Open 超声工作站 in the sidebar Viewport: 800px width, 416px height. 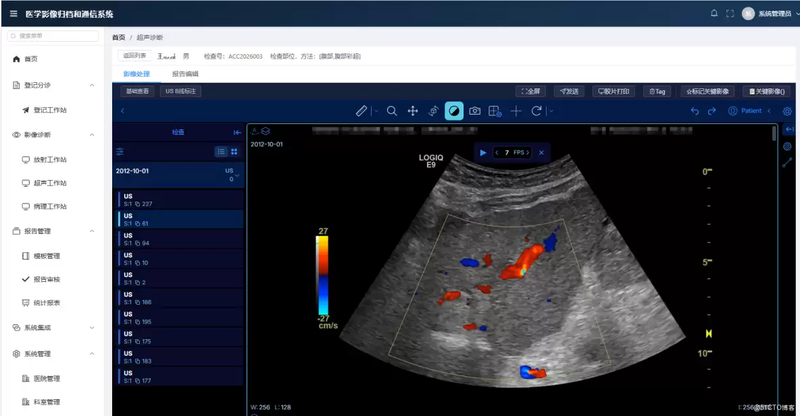pyautogui.click(x=50, y=183)
